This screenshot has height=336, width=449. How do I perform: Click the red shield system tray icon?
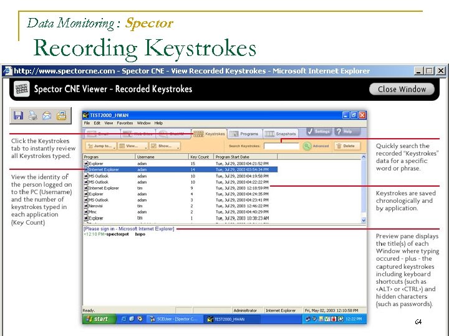333,319
